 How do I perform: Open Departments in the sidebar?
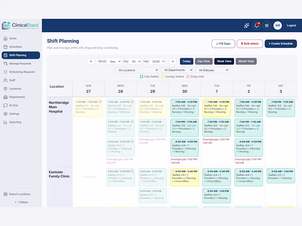pos(21,97)
